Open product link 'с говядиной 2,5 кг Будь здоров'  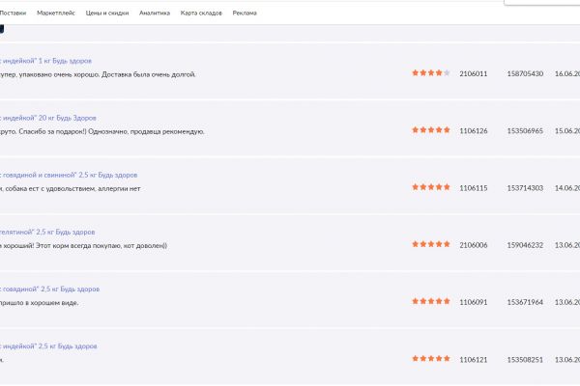click(x=50, y=289)
